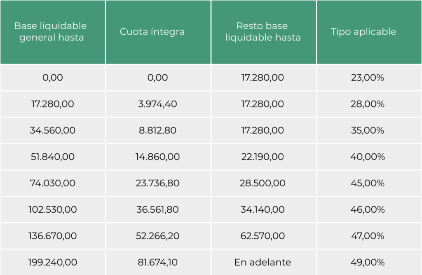Select the 81.674,10 cuota cell
The height and width of the screenshot is (275, 422).
(158, 262)
